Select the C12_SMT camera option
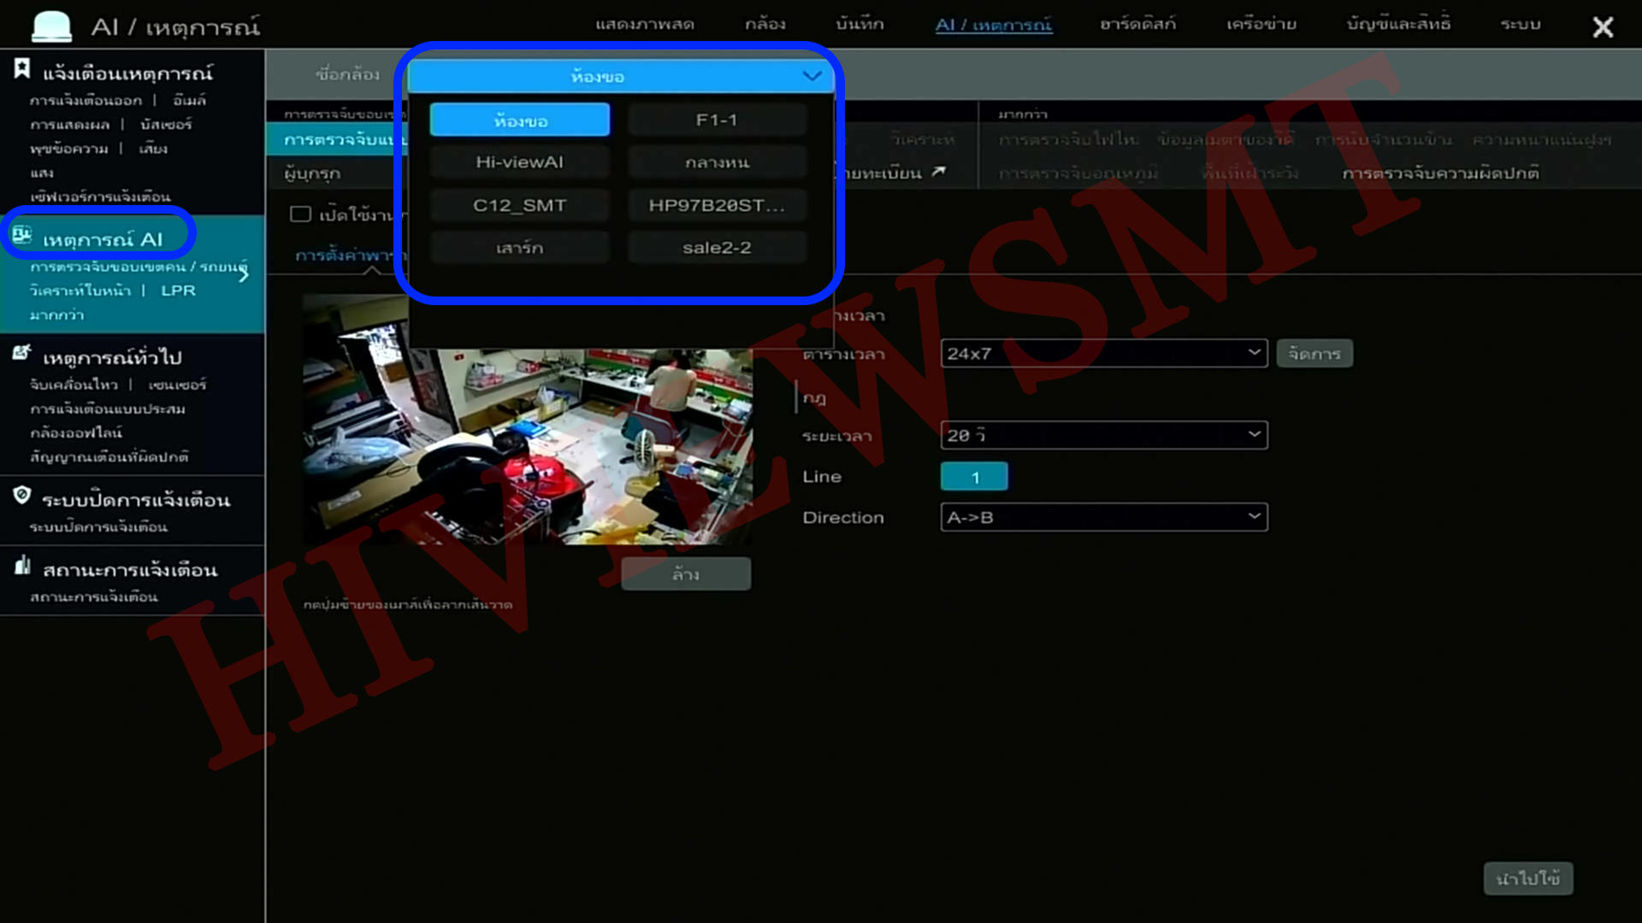Screen dimensions: 1642x923 tap(519, 205)
